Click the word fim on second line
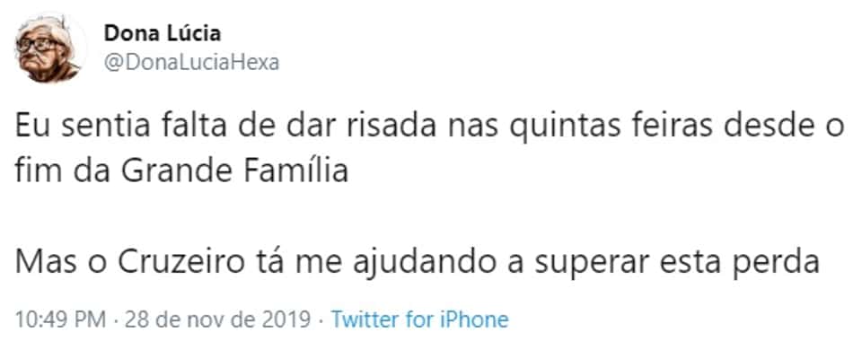The image size is (853, 350). point(38,171)
